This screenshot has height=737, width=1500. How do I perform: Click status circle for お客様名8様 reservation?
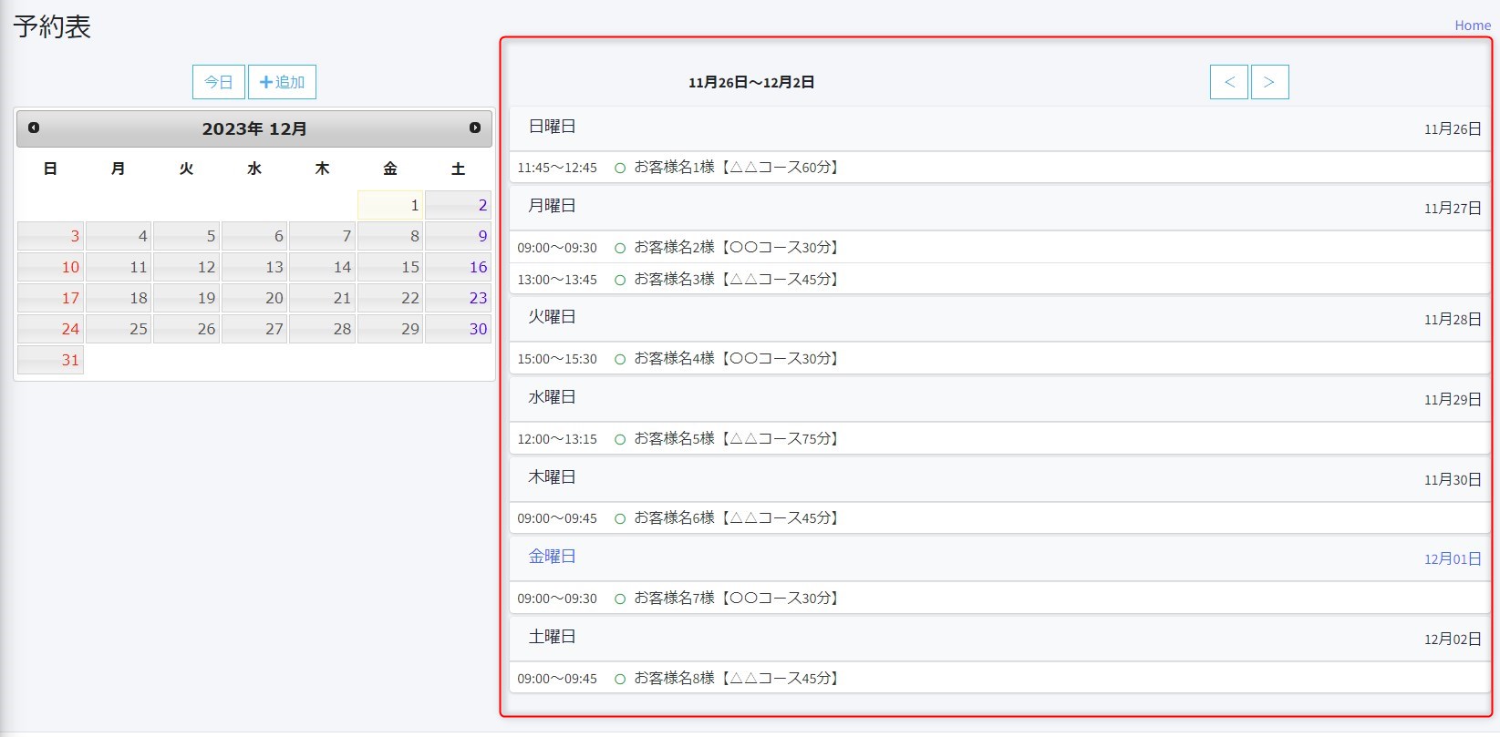tap(620, 680)
